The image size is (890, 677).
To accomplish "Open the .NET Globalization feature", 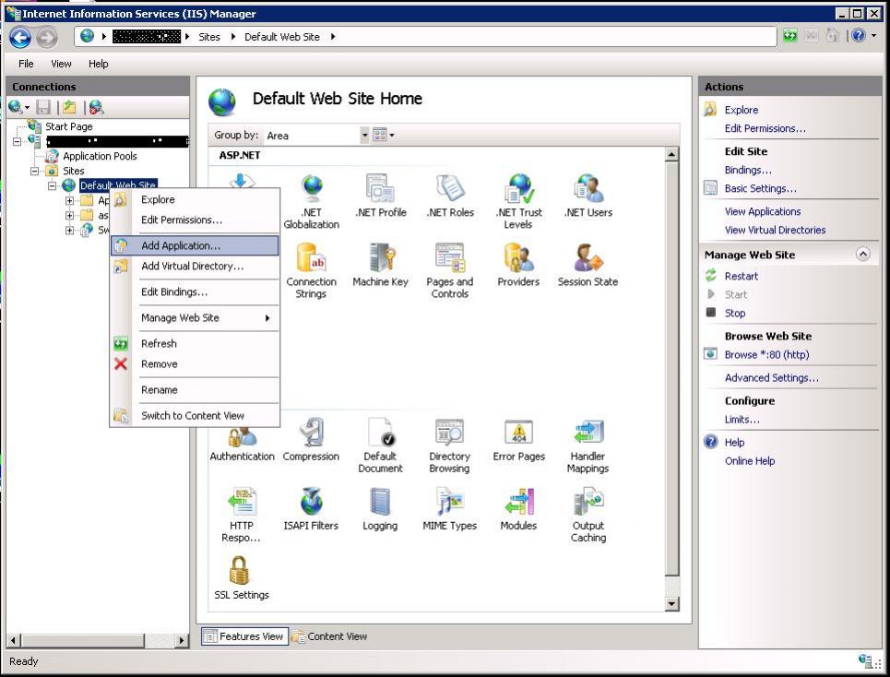I will [311, 201].
